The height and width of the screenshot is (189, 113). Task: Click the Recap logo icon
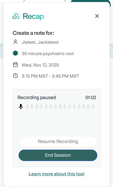16,16
